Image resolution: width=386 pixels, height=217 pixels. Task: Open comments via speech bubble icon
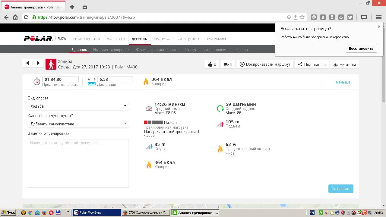pos(226,64)
